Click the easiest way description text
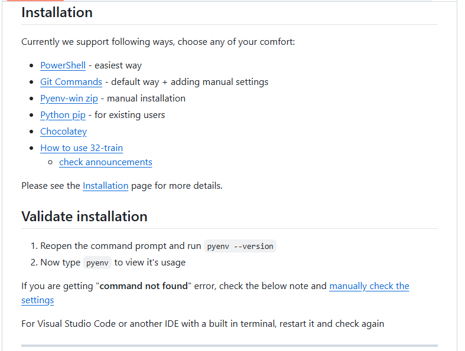Viewport: 465px width, 351px height. [118, 65]
